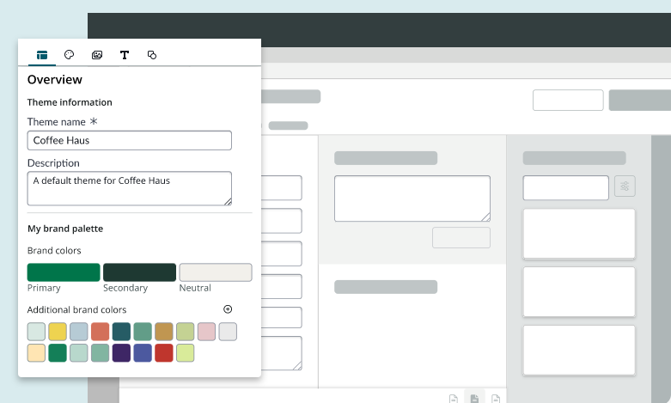Select the small emerald green swatch beside peach

(x=58, y=353)
